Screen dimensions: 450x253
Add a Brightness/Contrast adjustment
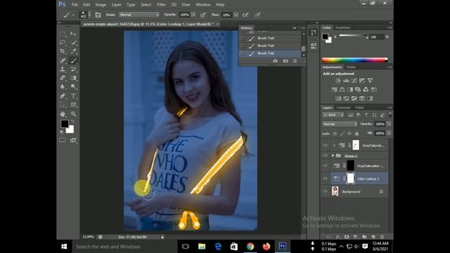point(338,81)
